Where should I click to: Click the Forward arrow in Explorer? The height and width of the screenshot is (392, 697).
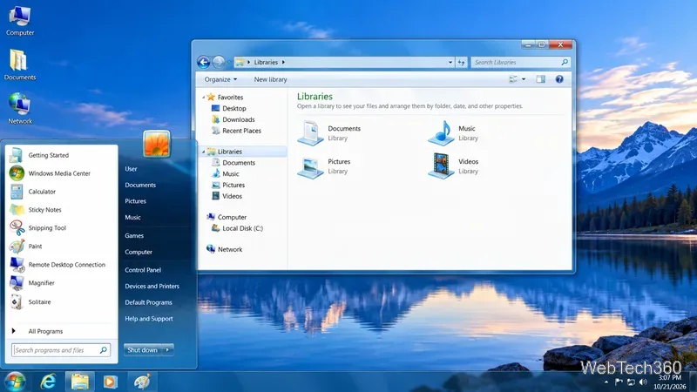pyautogui.click(x=219, y=62)
